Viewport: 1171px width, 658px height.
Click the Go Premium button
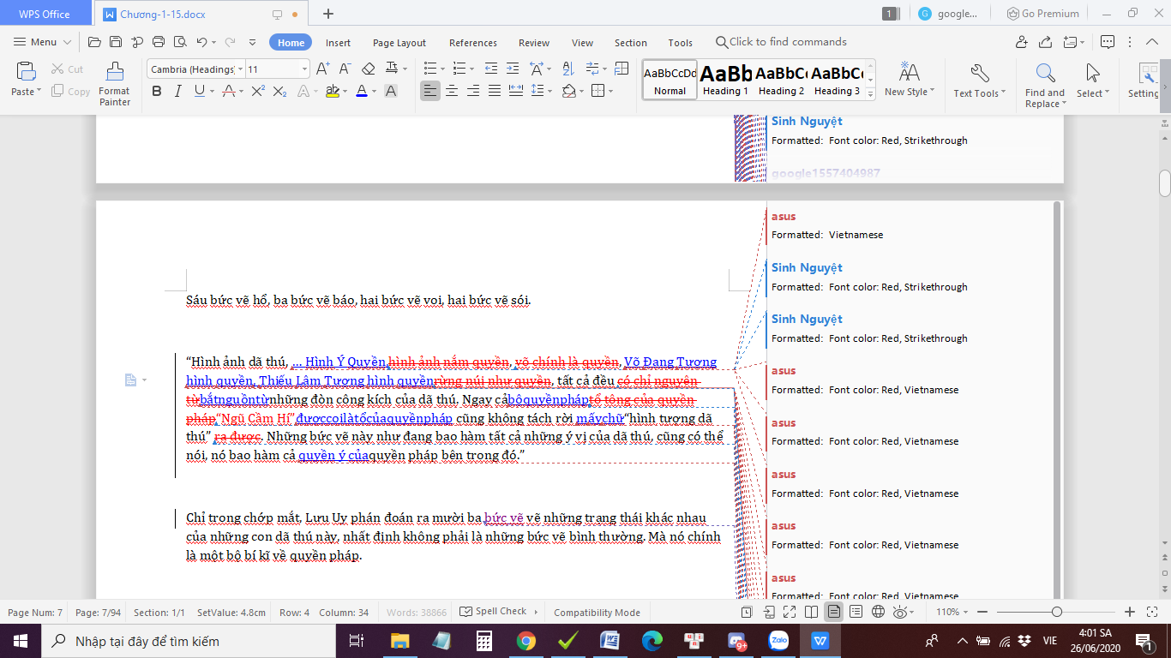[1043, 14]
